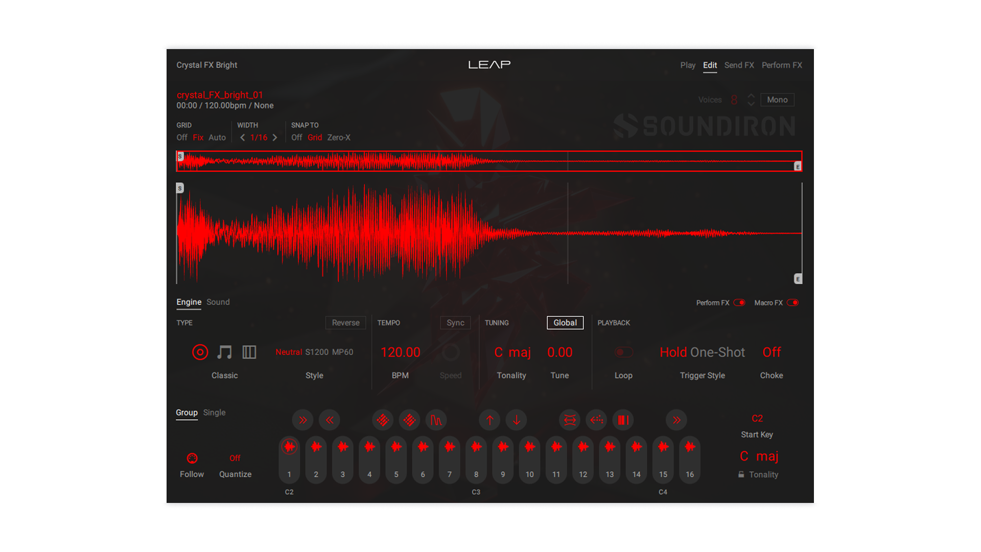Viewport: 981px width, 552px height.
Task: Open the Send FX tab
Action: pos(739,65)
